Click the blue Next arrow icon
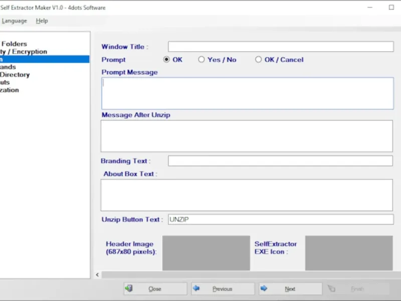Image resolution: width=401 pixels, height=301 pixels. [264, 289]
